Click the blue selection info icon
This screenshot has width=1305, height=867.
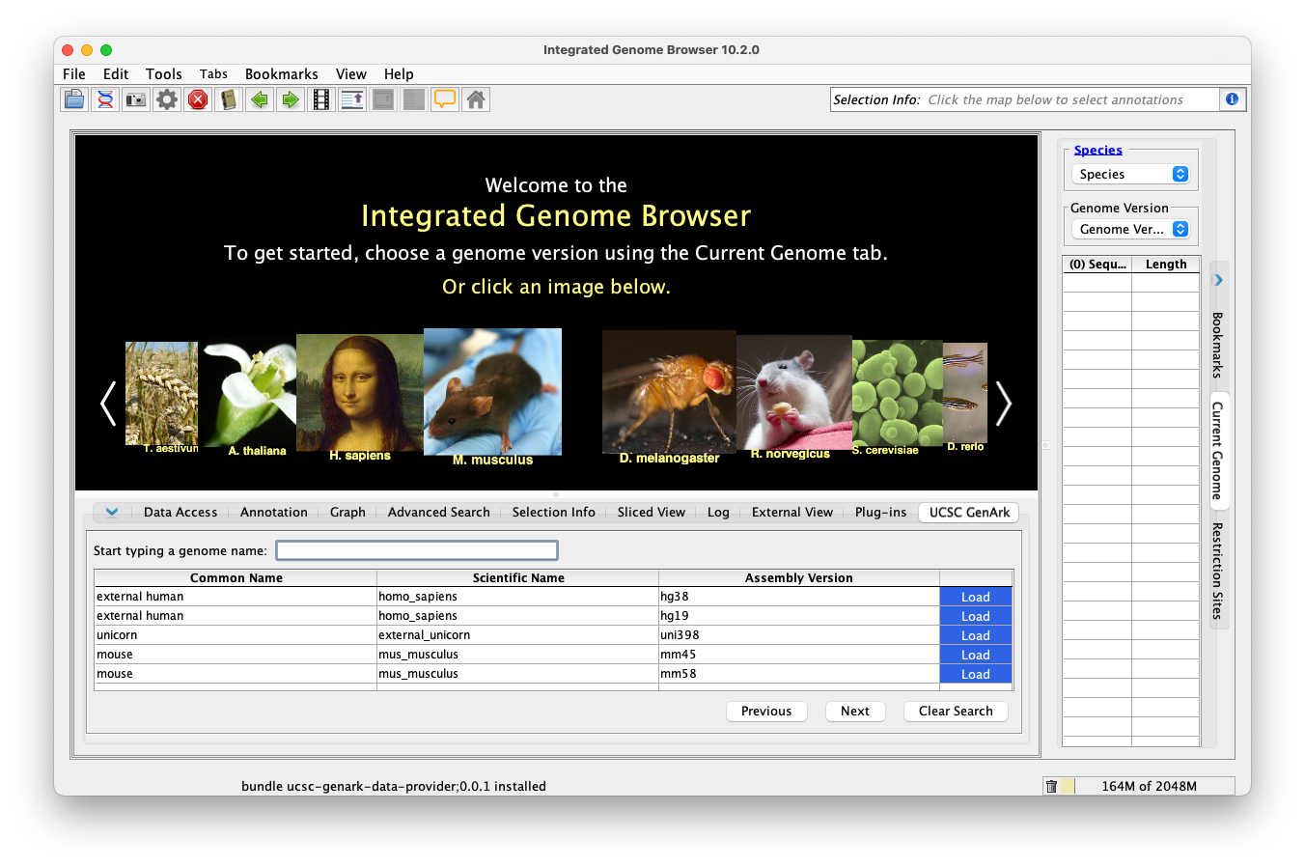1232,99
